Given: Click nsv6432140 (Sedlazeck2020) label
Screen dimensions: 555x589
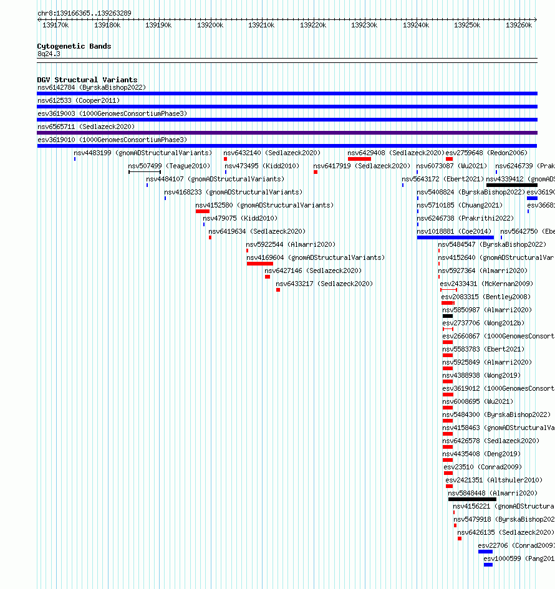Looking at the screenshot, I should pos(272,153).
